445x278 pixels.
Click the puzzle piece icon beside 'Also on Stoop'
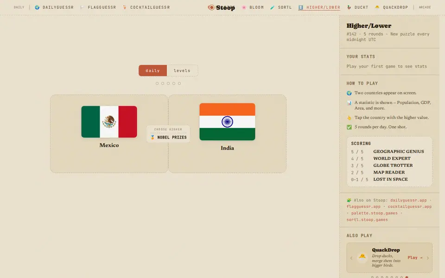(349, 200)
